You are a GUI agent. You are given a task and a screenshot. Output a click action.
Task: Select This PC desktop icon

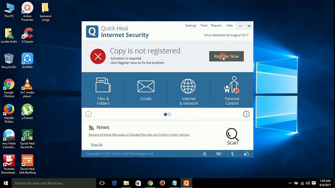(9, 10)
